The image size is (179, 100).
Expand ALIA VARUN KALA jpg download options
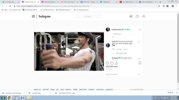(x=77, y=93)
